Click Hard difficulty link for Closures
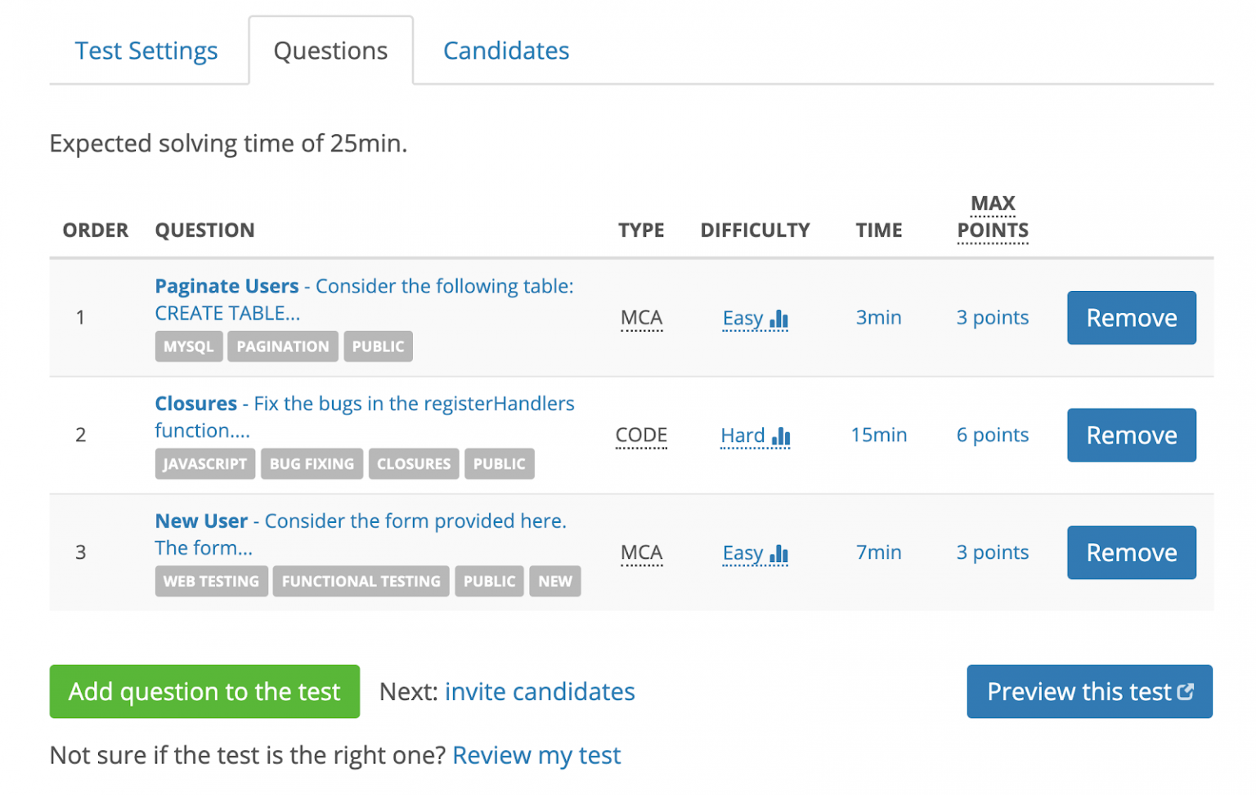 [x=741, y=435]
